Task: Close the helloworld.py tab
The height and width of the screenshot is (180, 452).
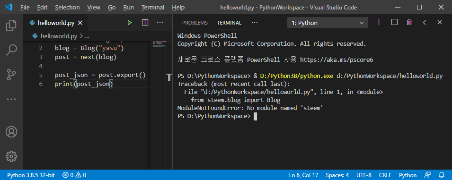Action: click(x=80, y=23)
